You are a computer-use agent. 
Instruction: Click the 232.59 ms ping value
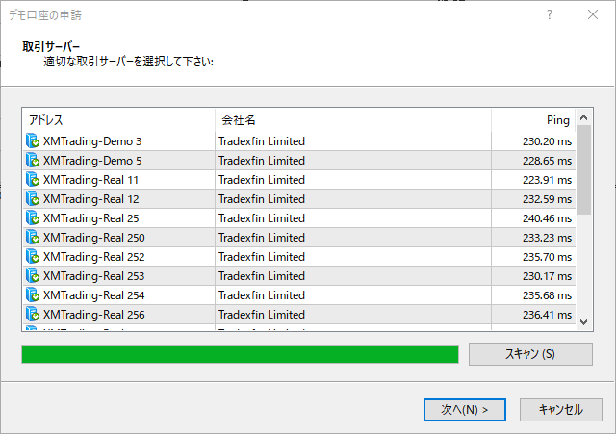tap(547, 199)
